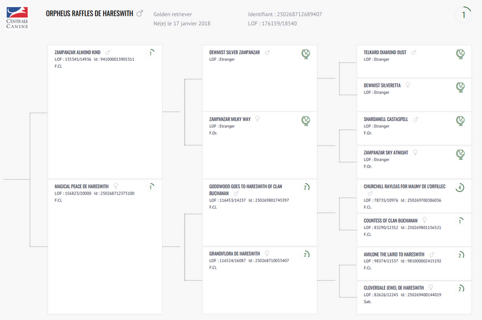Image resolution: width=482 pixels, height=320 pixels.
Task: Click rating badge on Zampanzar Almond Kind card
Action: point(151,53)
